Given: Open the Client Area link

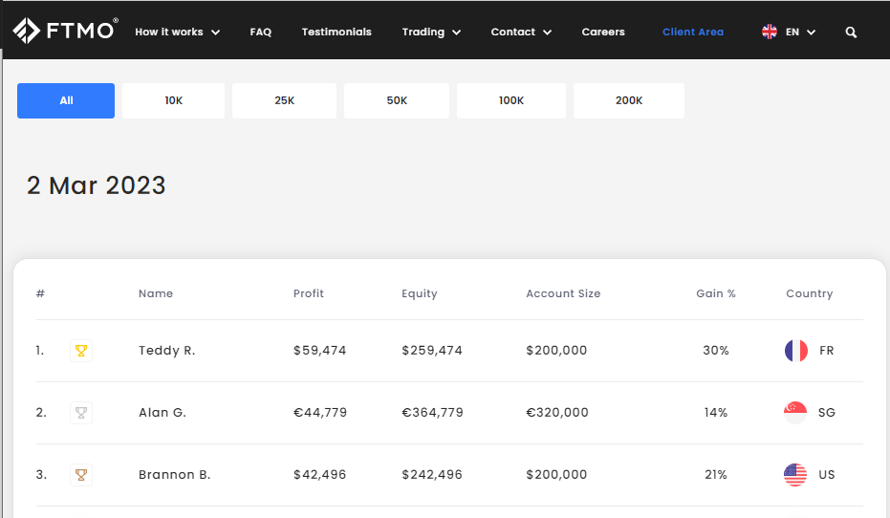Looking at the screenshot, I should (692, 32).
